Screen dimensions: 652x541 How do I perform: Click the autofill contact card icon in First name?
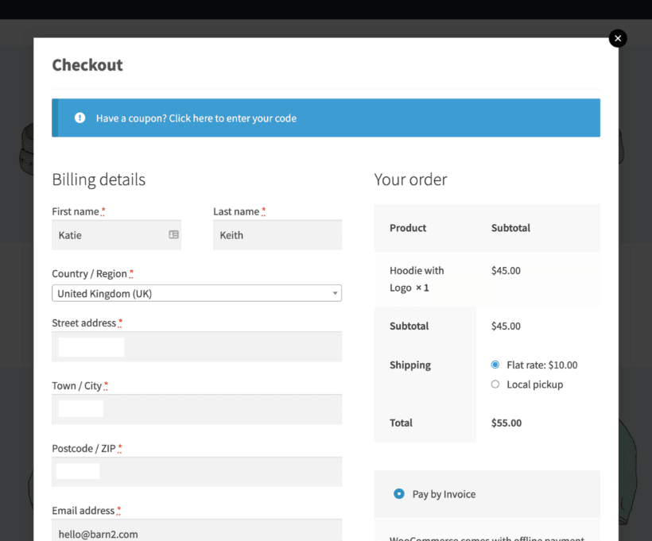pyautogui.click(x=173, y=235)
